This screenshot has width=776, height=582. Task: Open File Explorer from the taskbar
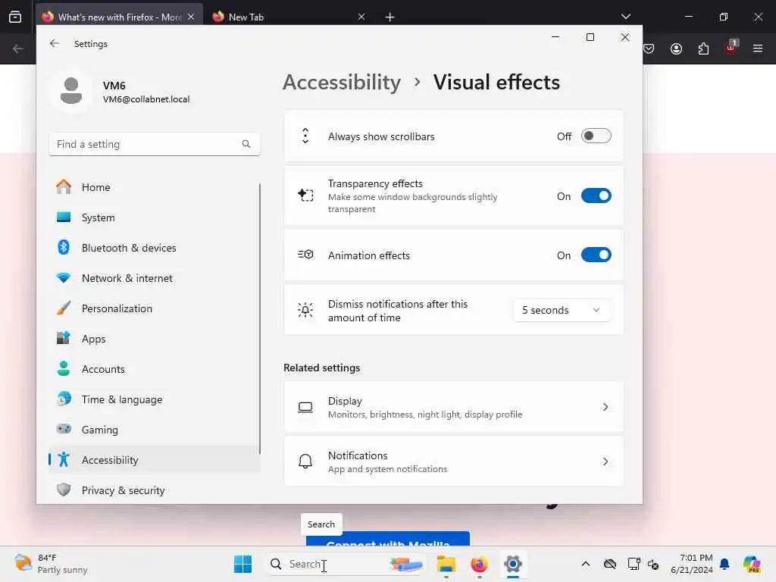pyautogui.click(x=446, y=564)
